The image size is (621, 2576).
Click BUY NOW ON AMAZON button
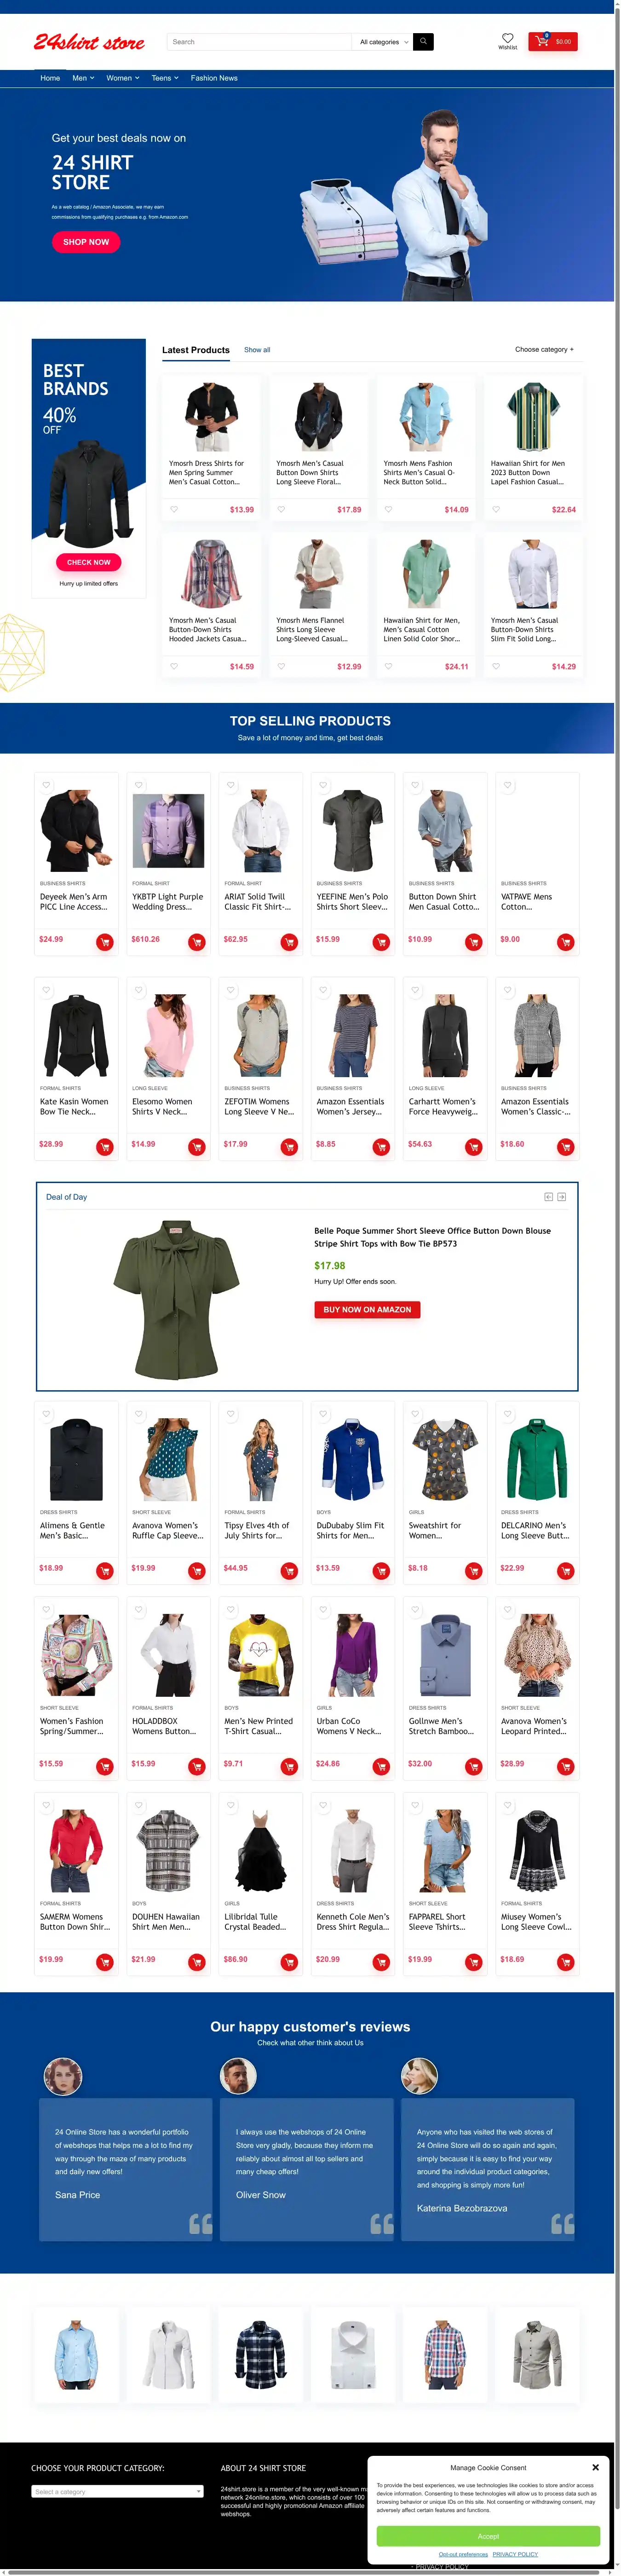[367, 1309]
